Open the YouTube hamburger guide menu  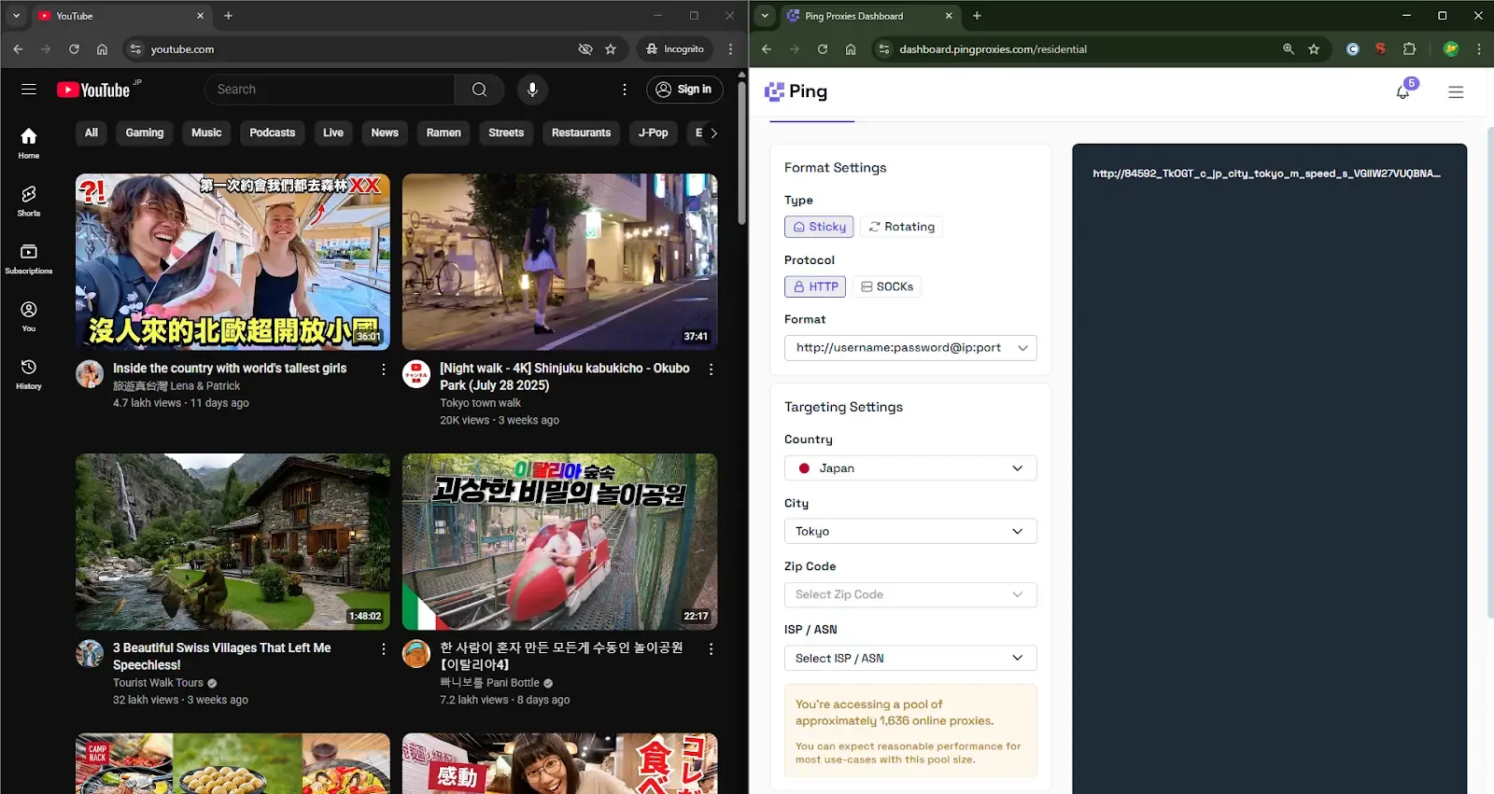pyautogui.click(x=29, y=90)
